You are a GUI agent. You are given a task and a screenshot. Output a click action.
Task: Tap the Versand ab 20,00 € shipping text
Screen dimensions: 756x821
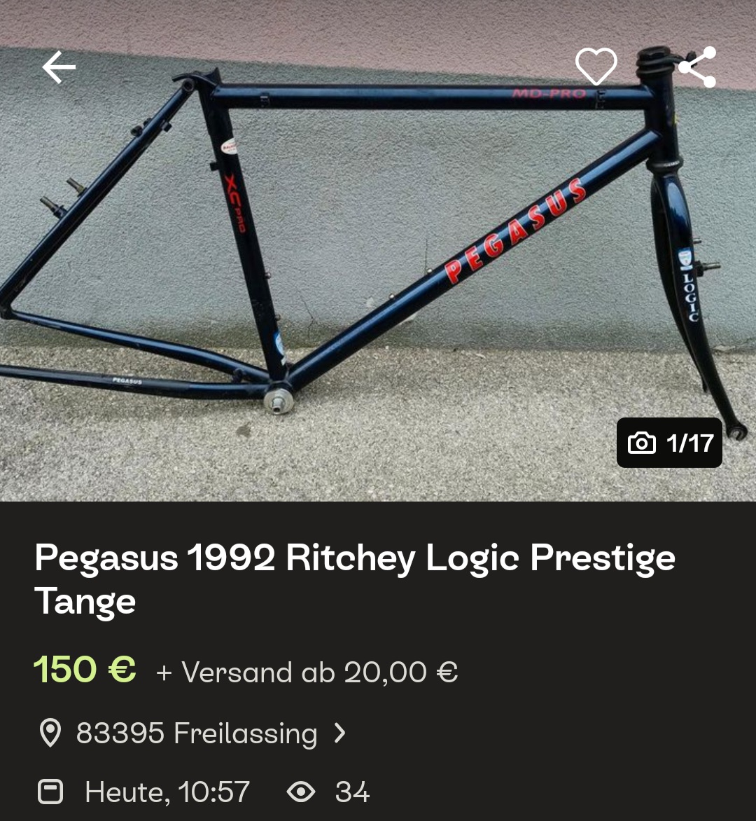tap(308, 672)
